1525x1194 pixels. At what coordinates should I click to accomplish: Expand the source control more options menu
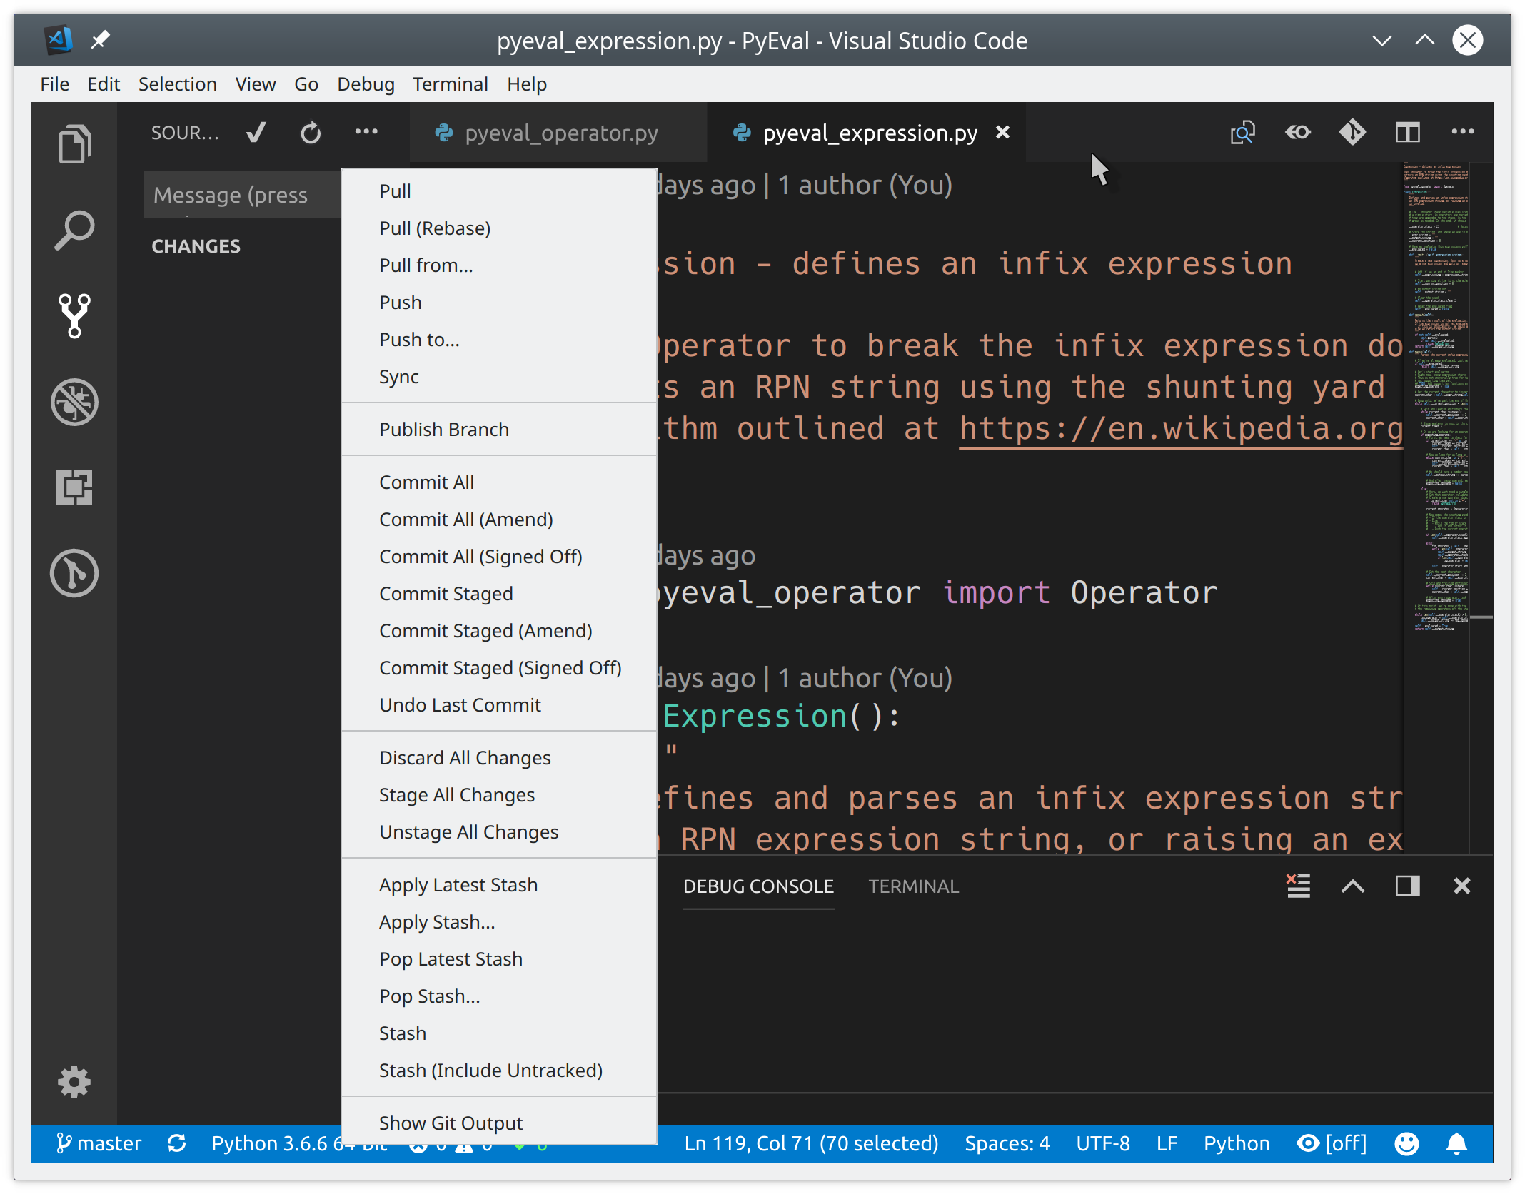(366, 133)
